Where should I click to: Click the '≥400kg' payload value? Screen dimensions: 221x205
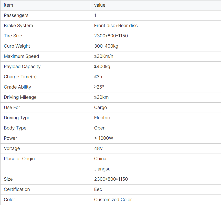point(102,67)
